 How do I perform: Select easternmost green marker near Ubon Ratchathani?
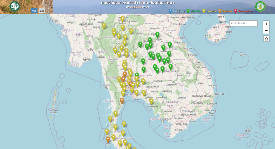click(171, 67)
